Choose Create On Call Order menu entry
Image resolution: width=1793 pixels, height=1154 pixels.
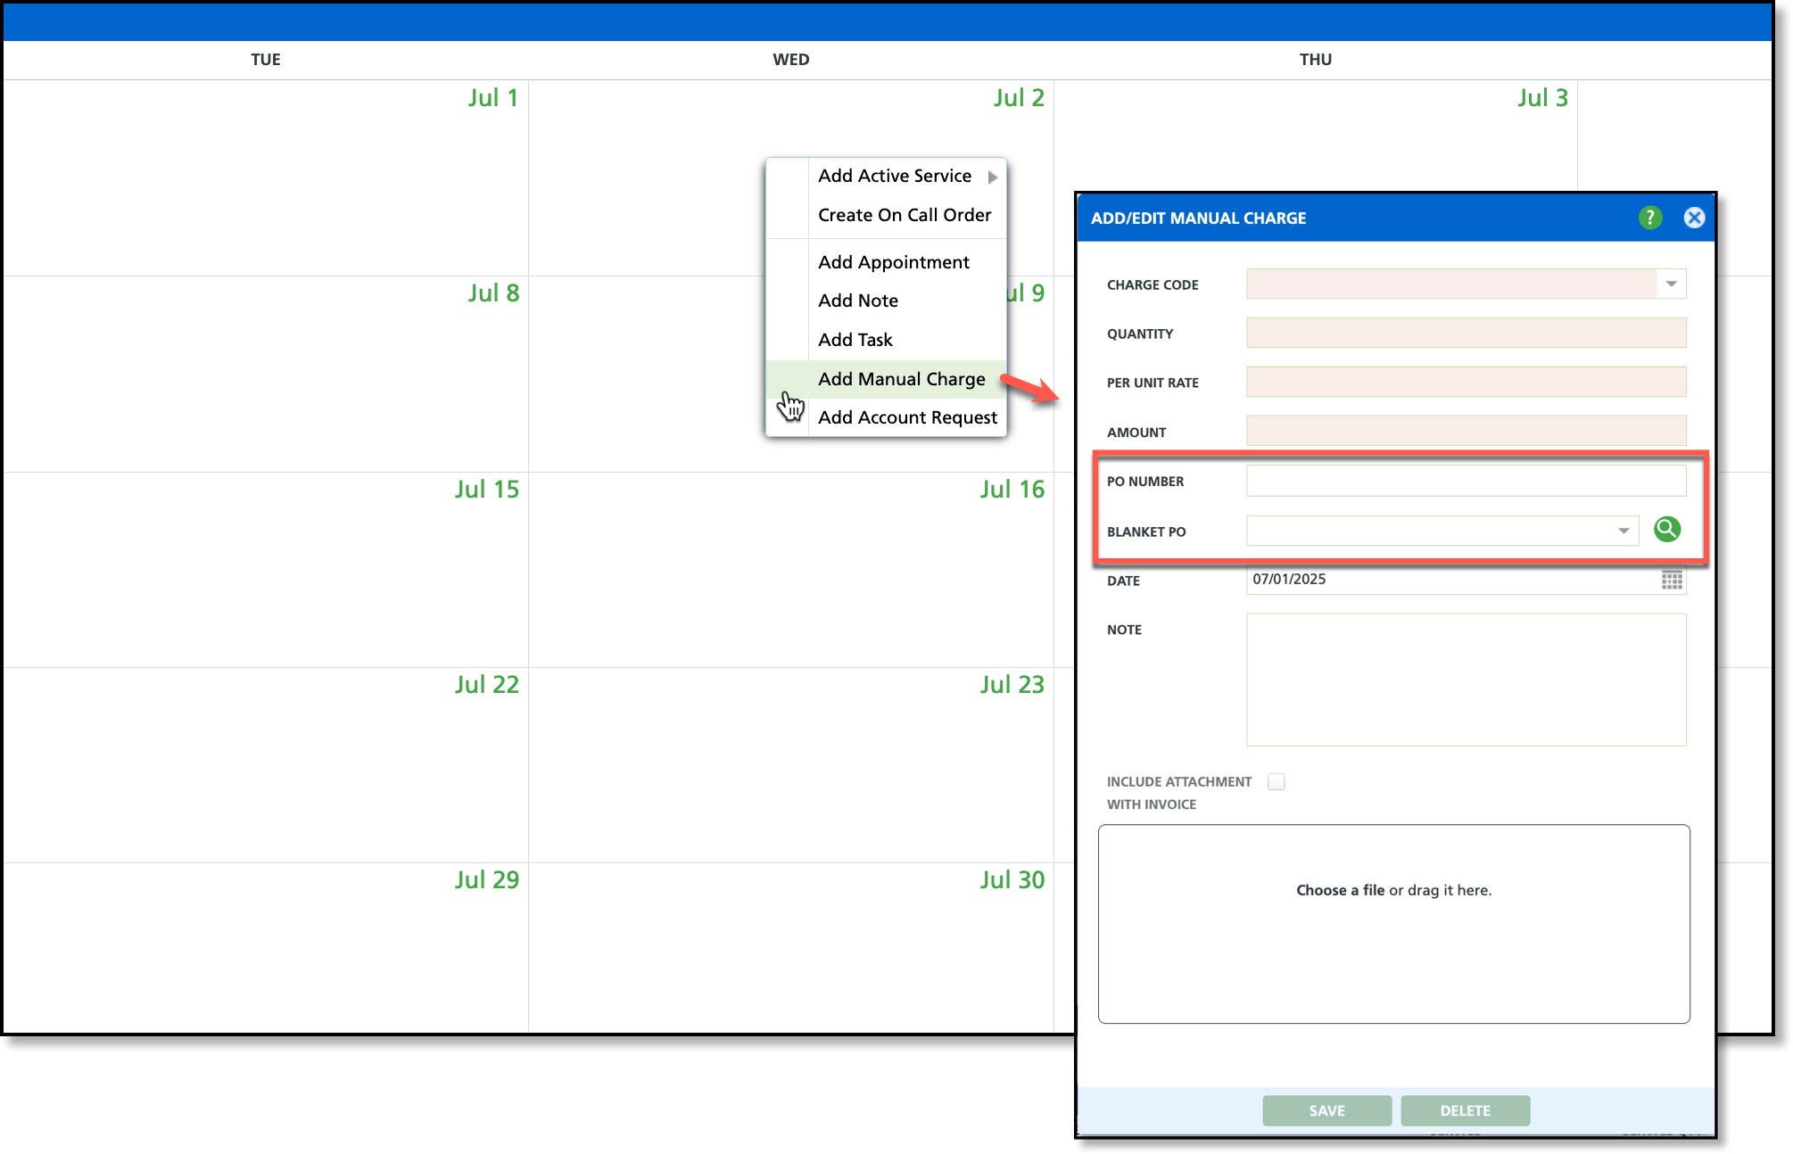(904, 215)
